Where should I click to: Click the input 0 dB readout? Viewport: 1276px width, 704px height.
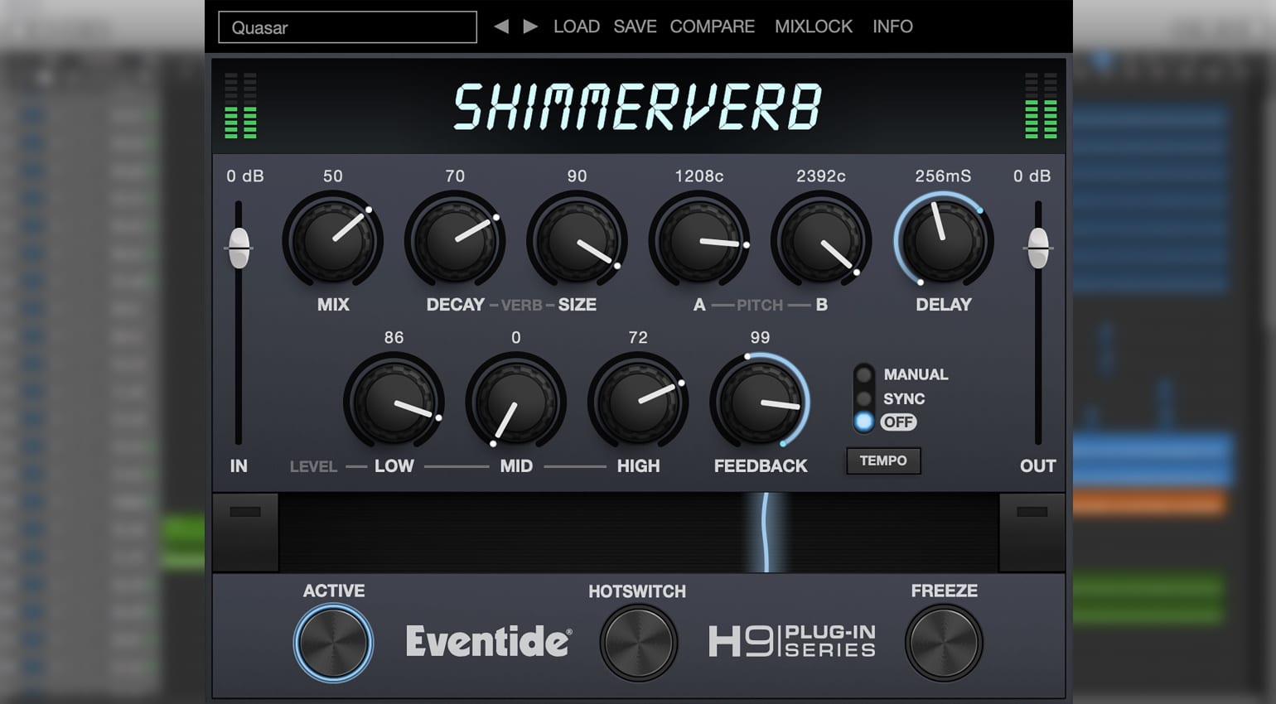[245, 176]
